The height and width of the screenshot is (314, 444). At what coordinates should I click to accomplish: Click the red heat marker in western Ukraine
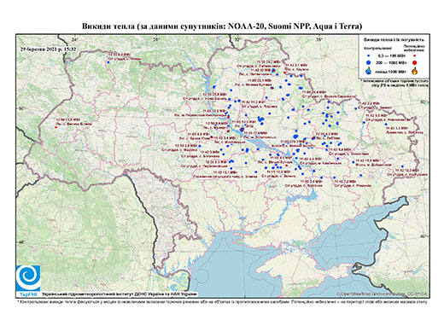coord(56,127)
